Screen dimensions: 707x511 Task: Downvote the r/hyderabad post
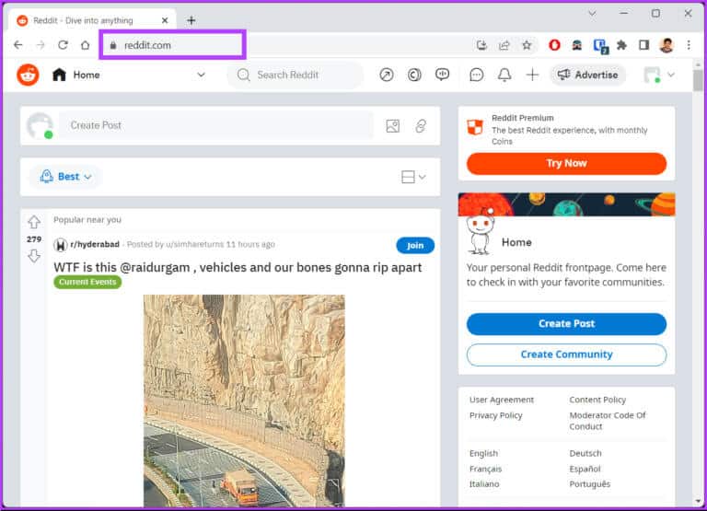click(34, 256)
